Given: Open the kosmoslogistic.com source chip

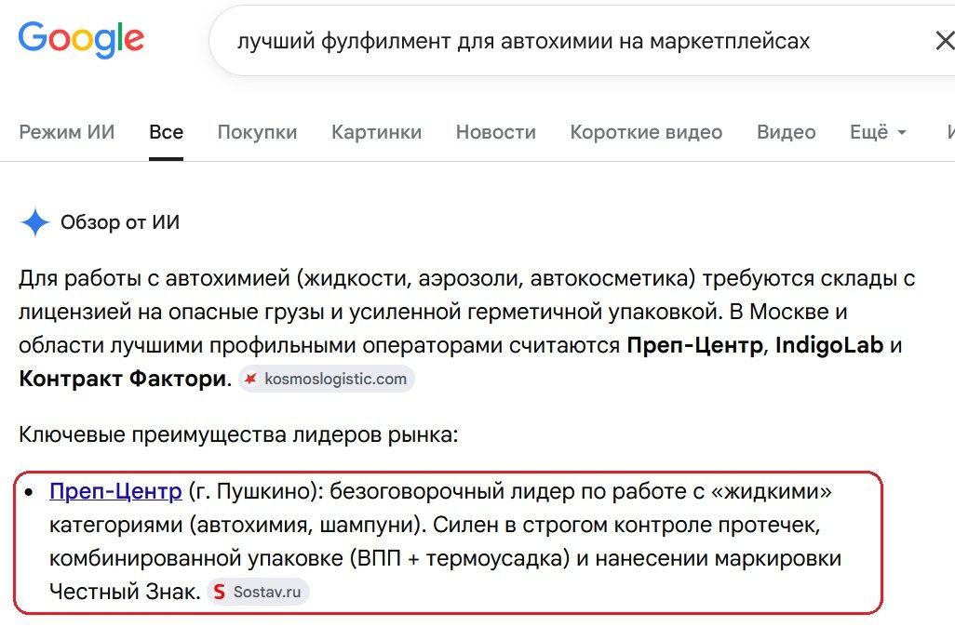Looking at the screenshot, I should point(327,379).
